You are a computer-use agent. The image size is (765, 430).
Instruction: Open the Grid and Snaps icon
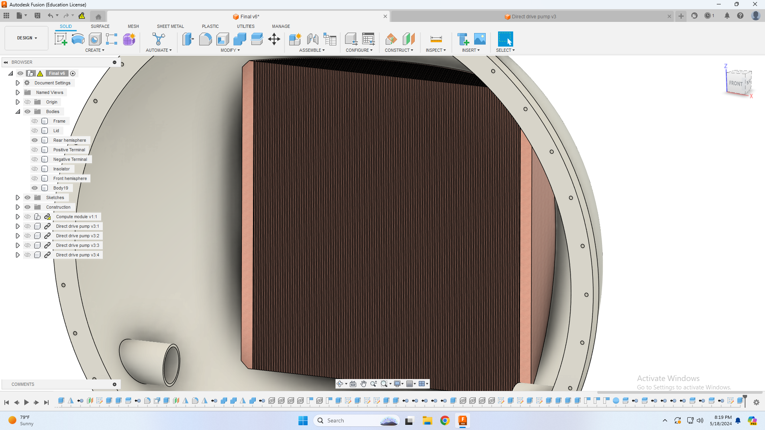coord(410,384)
